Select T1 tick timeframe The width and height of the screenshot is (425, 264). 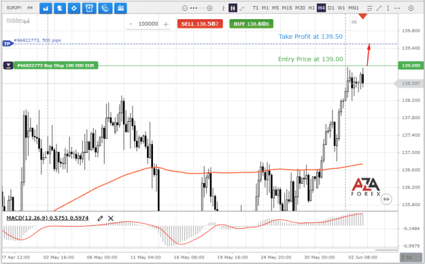(256, 8)
